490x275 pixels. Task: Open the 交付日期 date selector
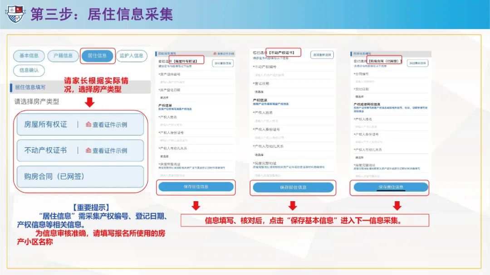391,97
